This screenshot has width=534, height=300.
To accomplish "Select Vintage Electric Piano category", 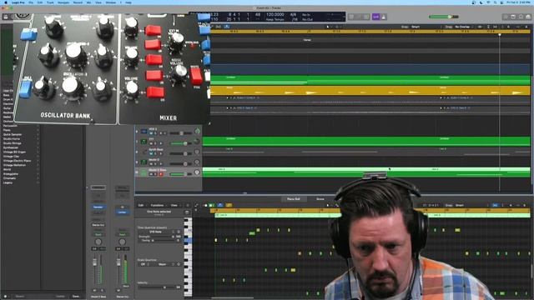I will (17, 161).
